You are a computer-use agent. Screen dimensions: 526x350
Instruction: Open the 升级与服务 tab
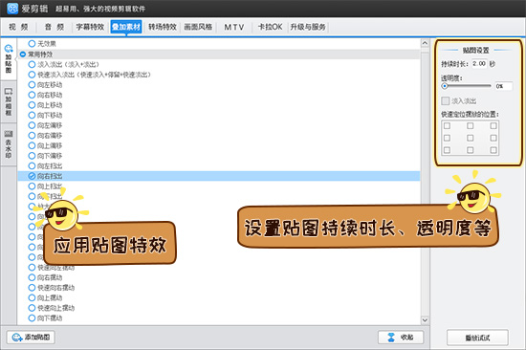point(308,27)
